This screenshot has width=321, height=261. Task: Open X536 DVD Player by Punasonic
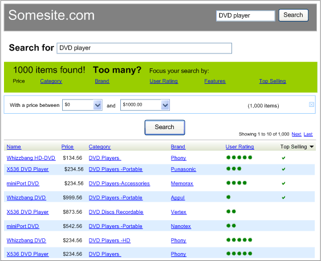27,169
